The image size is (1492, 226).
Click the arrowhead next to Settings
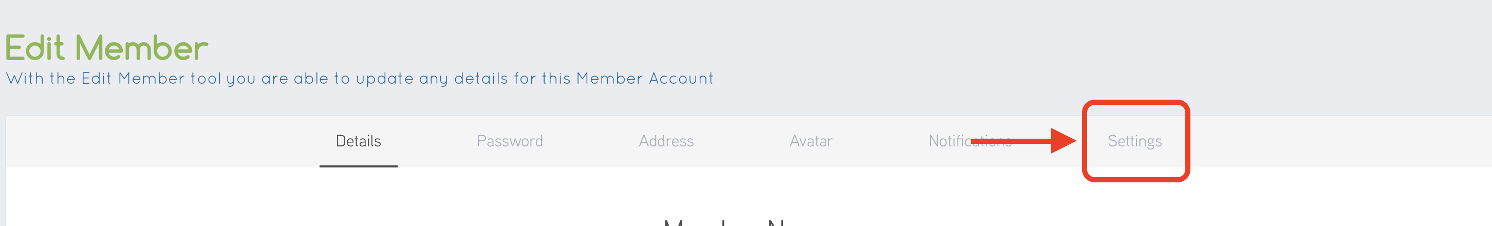pos(1064,141)
